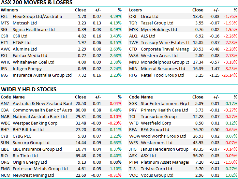Click Newcrest Mining Ltd name

[x=33, y=175]
